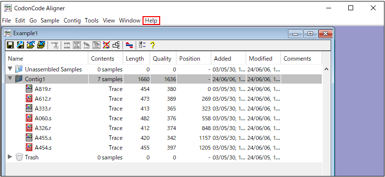The height and width of the screenshot is (177, 385).
Task: Select the A455.s sample row name
Action: 43,138
